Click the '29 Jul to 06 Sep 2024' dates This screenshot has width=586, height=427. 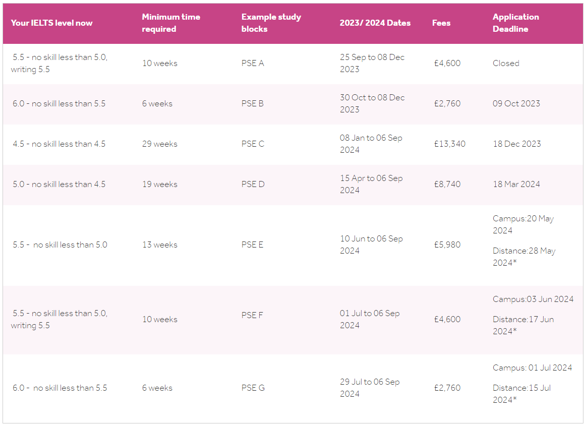pos(370,388)
